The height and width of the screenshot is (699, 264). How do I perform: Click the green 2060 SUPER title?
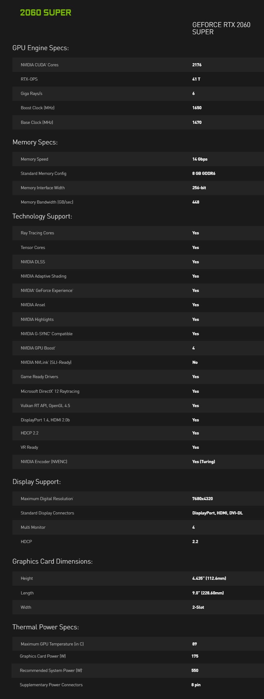[46, 13]
